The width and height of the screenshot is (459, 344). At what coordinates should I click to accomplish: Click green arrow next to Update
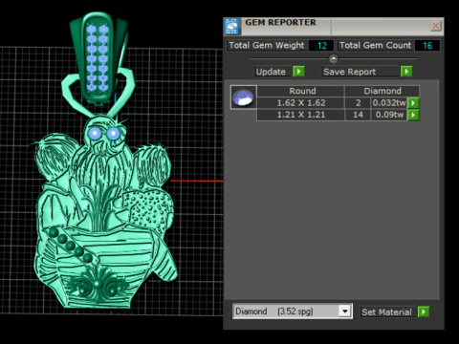point(298,72)
